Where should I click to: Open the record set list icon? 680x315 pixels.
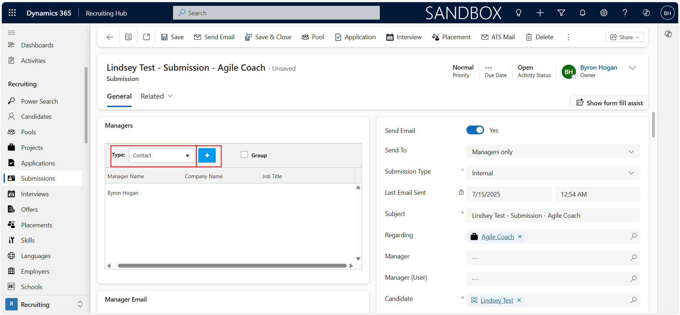pyautogui.click(x=129, y=37)
